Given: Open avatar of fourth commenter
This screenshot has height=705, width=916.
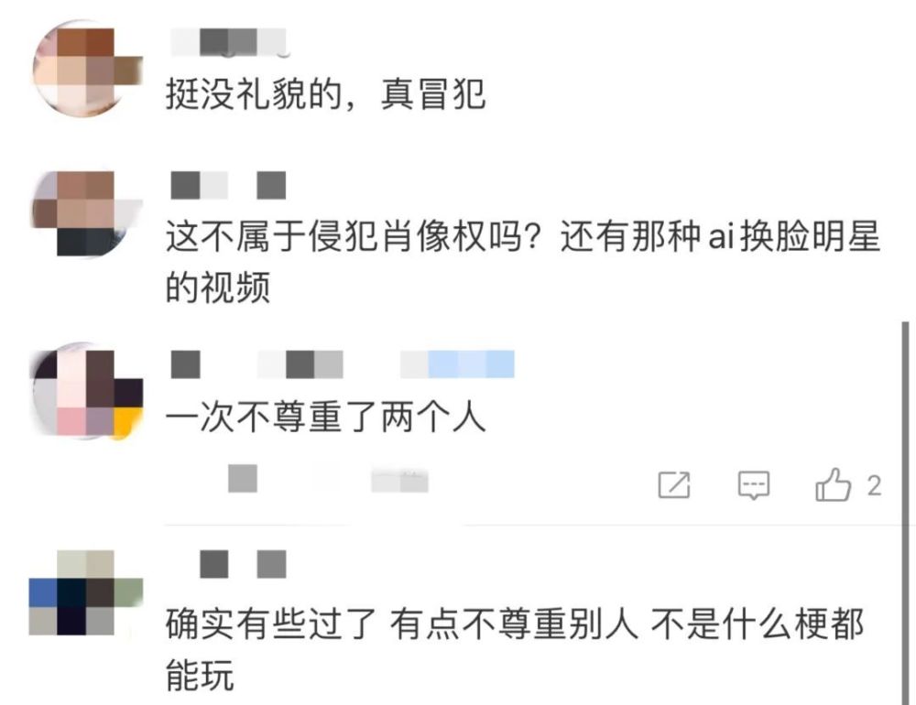Looking at the screenshot, I should tap(86, 592).
